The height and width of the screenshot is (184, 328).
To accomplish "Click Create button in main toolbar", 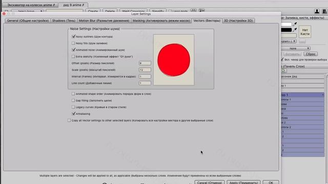I will coord(93,11).
